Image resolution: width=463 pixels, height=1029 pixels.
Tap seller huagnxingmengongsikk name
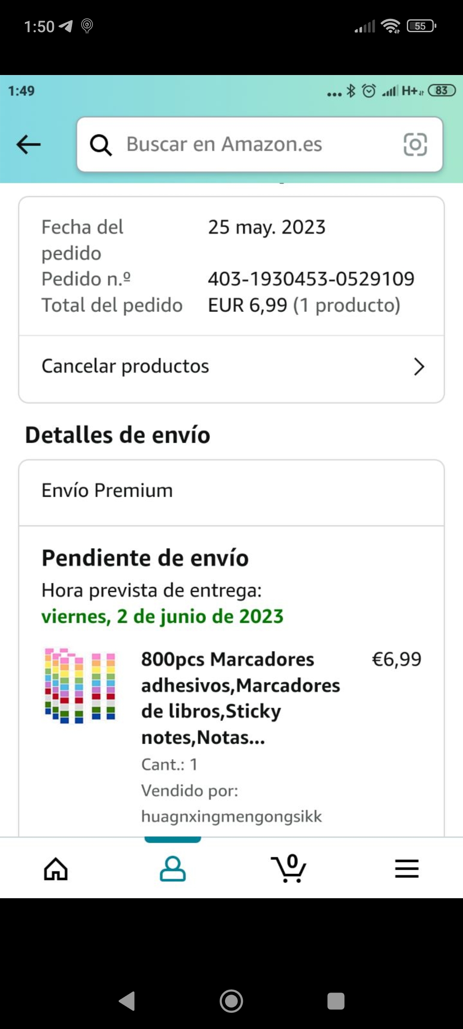[x=231, y=816]
